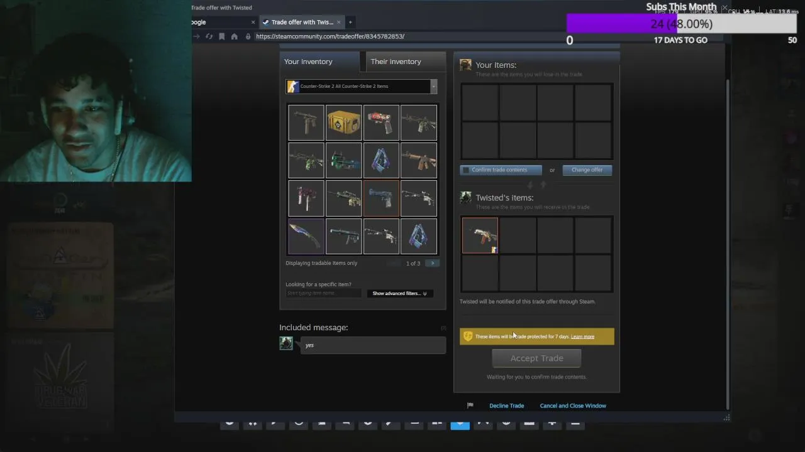
Task: Focus the item name search field
Action: click(323, 293)
